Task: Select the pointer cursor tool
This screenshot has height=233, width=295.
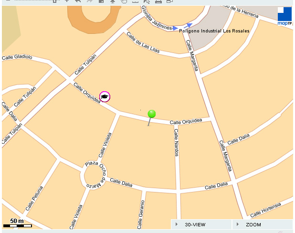Action: click(147, 1)
